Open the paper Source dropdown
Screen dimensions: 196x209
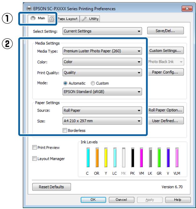click(102, 110)
